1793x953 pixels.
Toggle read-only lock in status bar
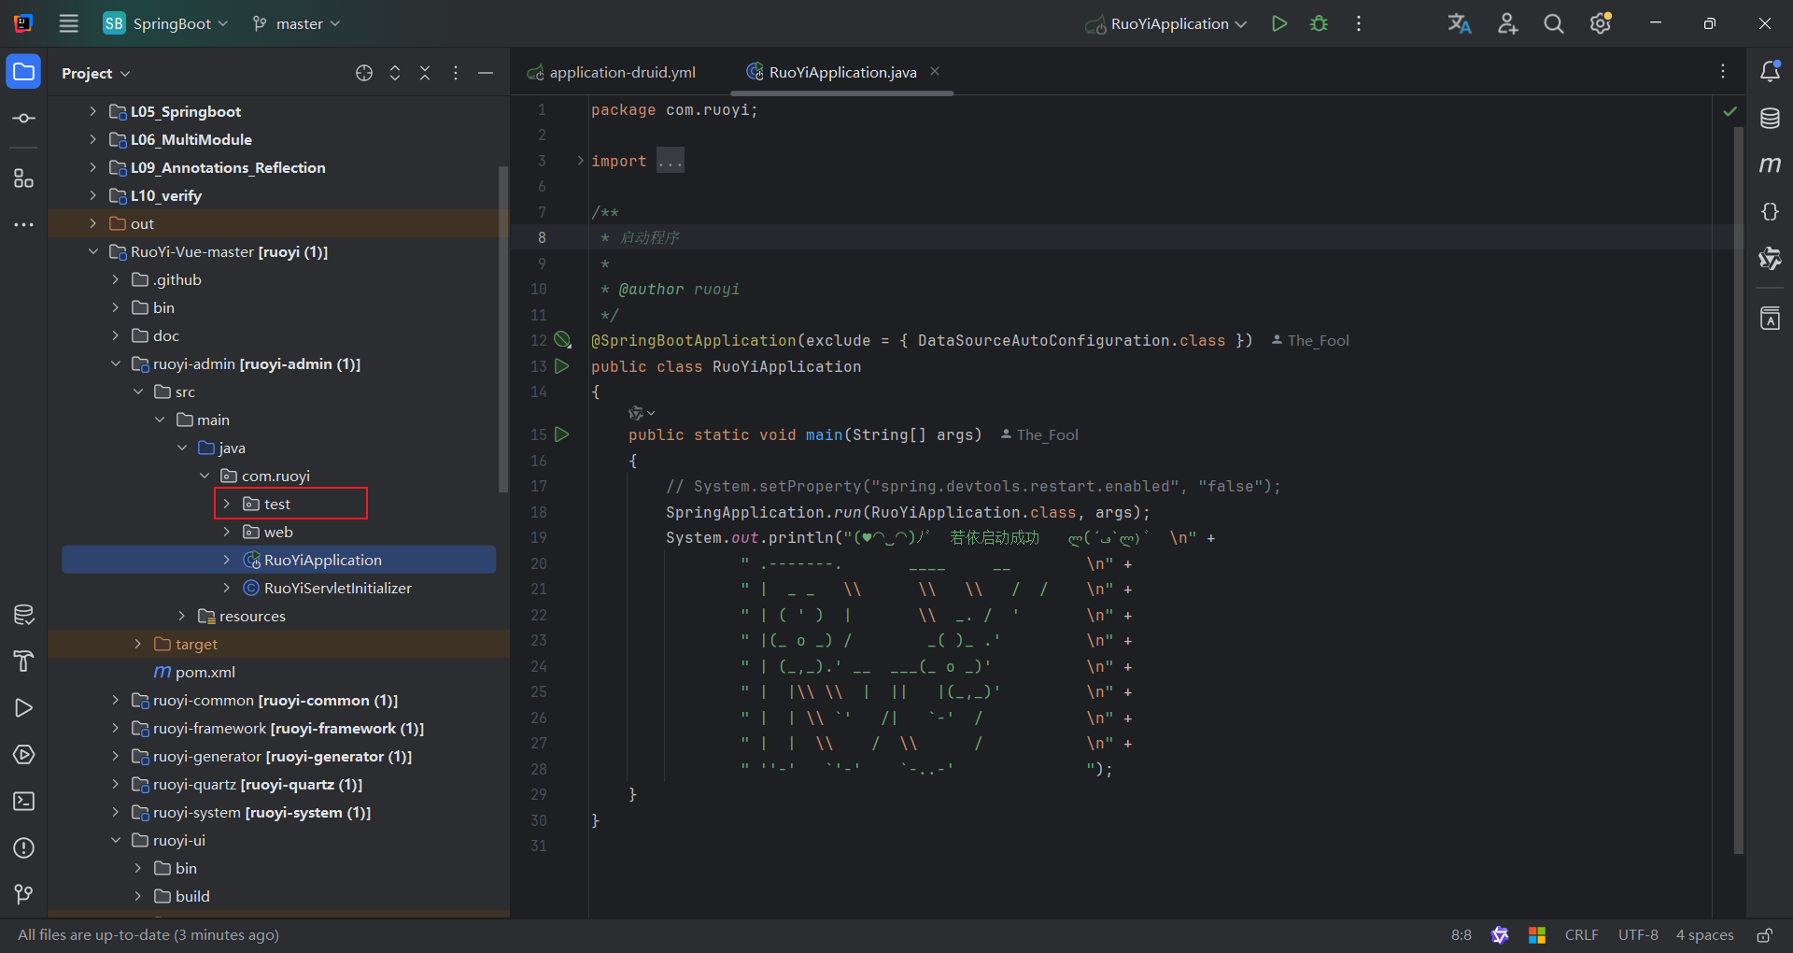pyautogui.click(x=1764, y=935)
